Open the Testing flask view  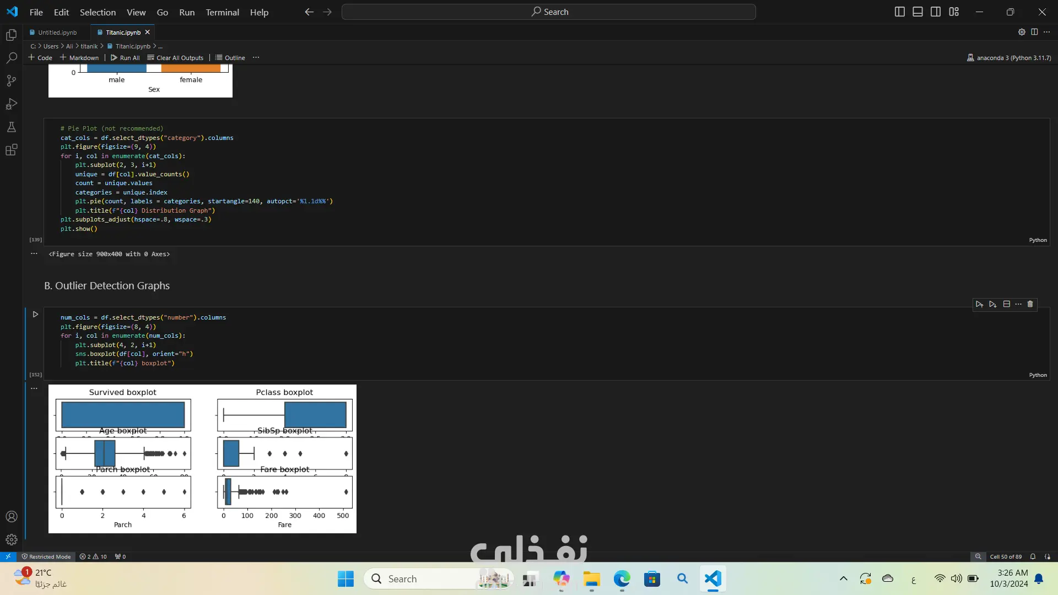tap(11, 127)
